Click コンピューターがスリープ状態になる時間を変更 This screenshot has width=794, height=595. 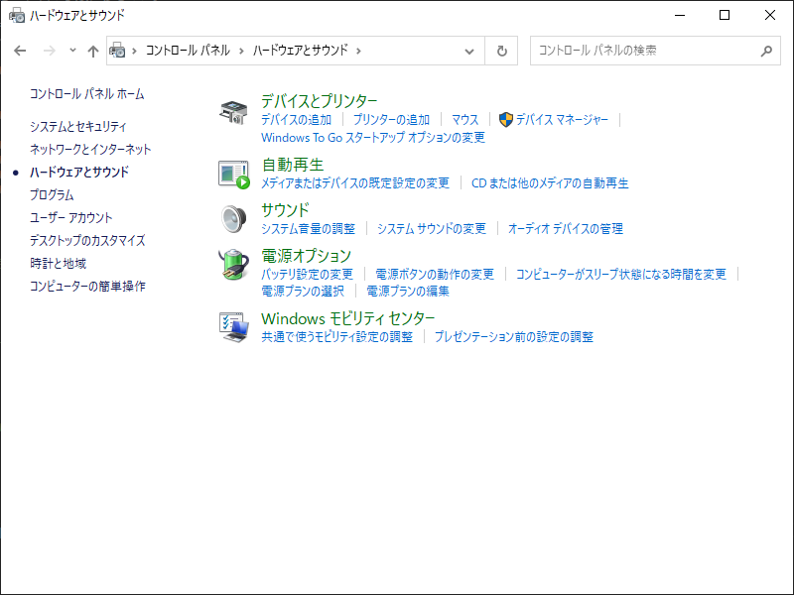(x=621, y=275)
